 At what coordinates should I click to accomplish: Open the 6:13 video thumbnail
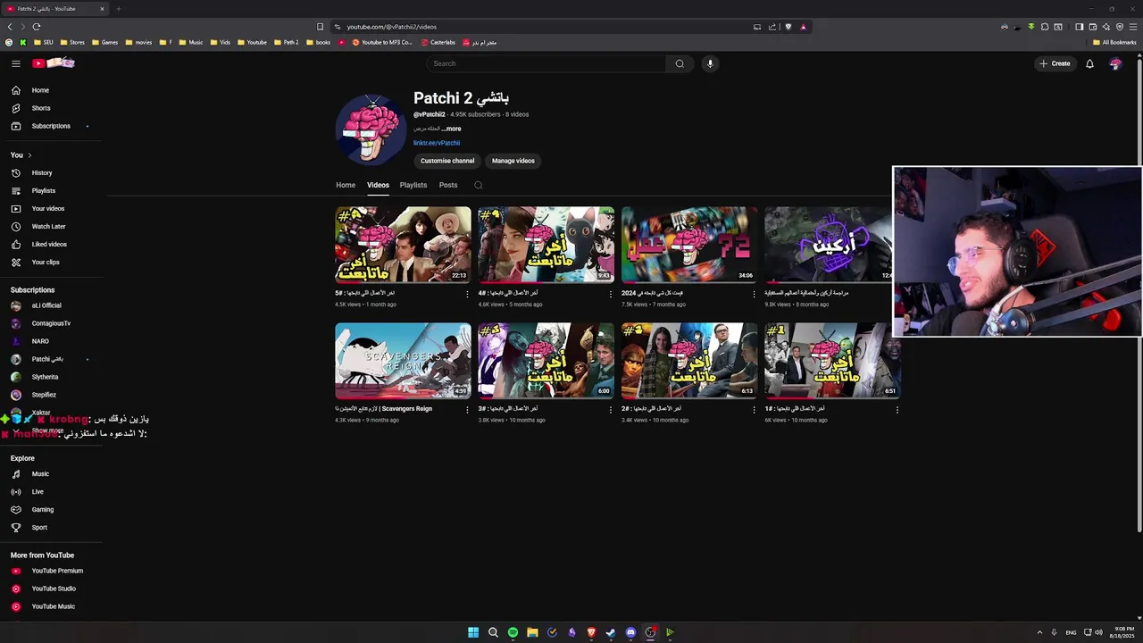(x=689, y=361)
